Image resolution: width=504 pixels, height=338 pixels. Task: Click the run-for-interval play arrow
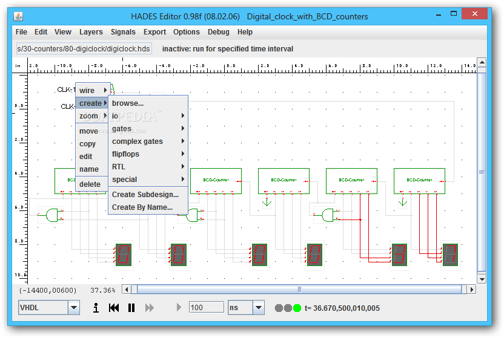pos(179,308)
